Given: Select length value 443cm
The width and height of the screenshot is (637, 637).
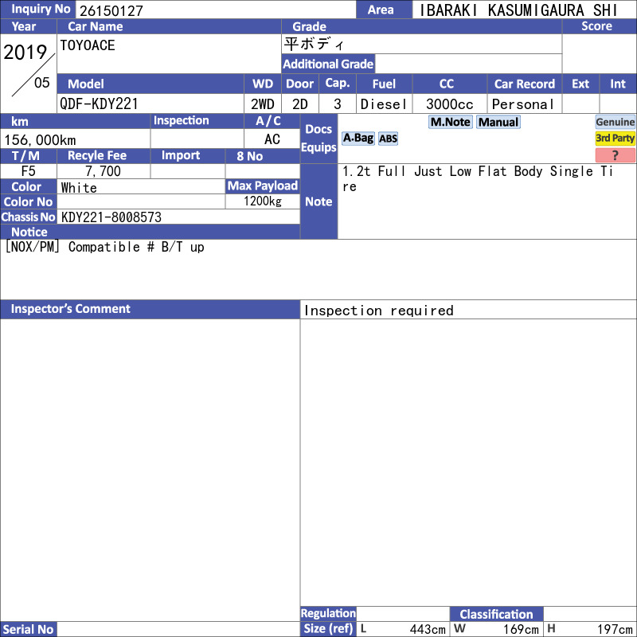Looking at the screenshot, I should tap(428, 629).
